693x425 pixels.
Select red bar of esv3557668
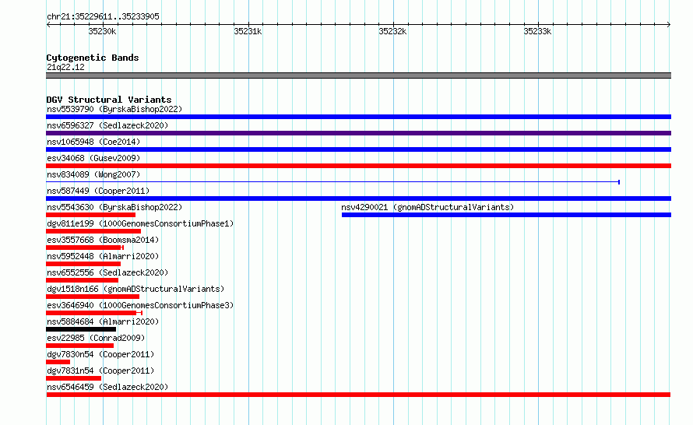pyautogui.click(x=85, y=248)
